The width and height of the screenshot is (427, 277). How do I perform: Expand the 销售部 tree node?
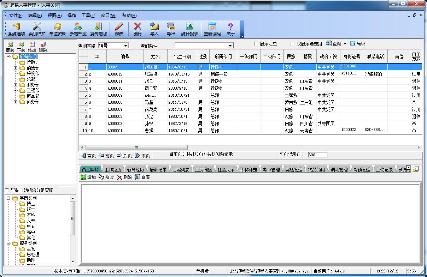point(15,68)
